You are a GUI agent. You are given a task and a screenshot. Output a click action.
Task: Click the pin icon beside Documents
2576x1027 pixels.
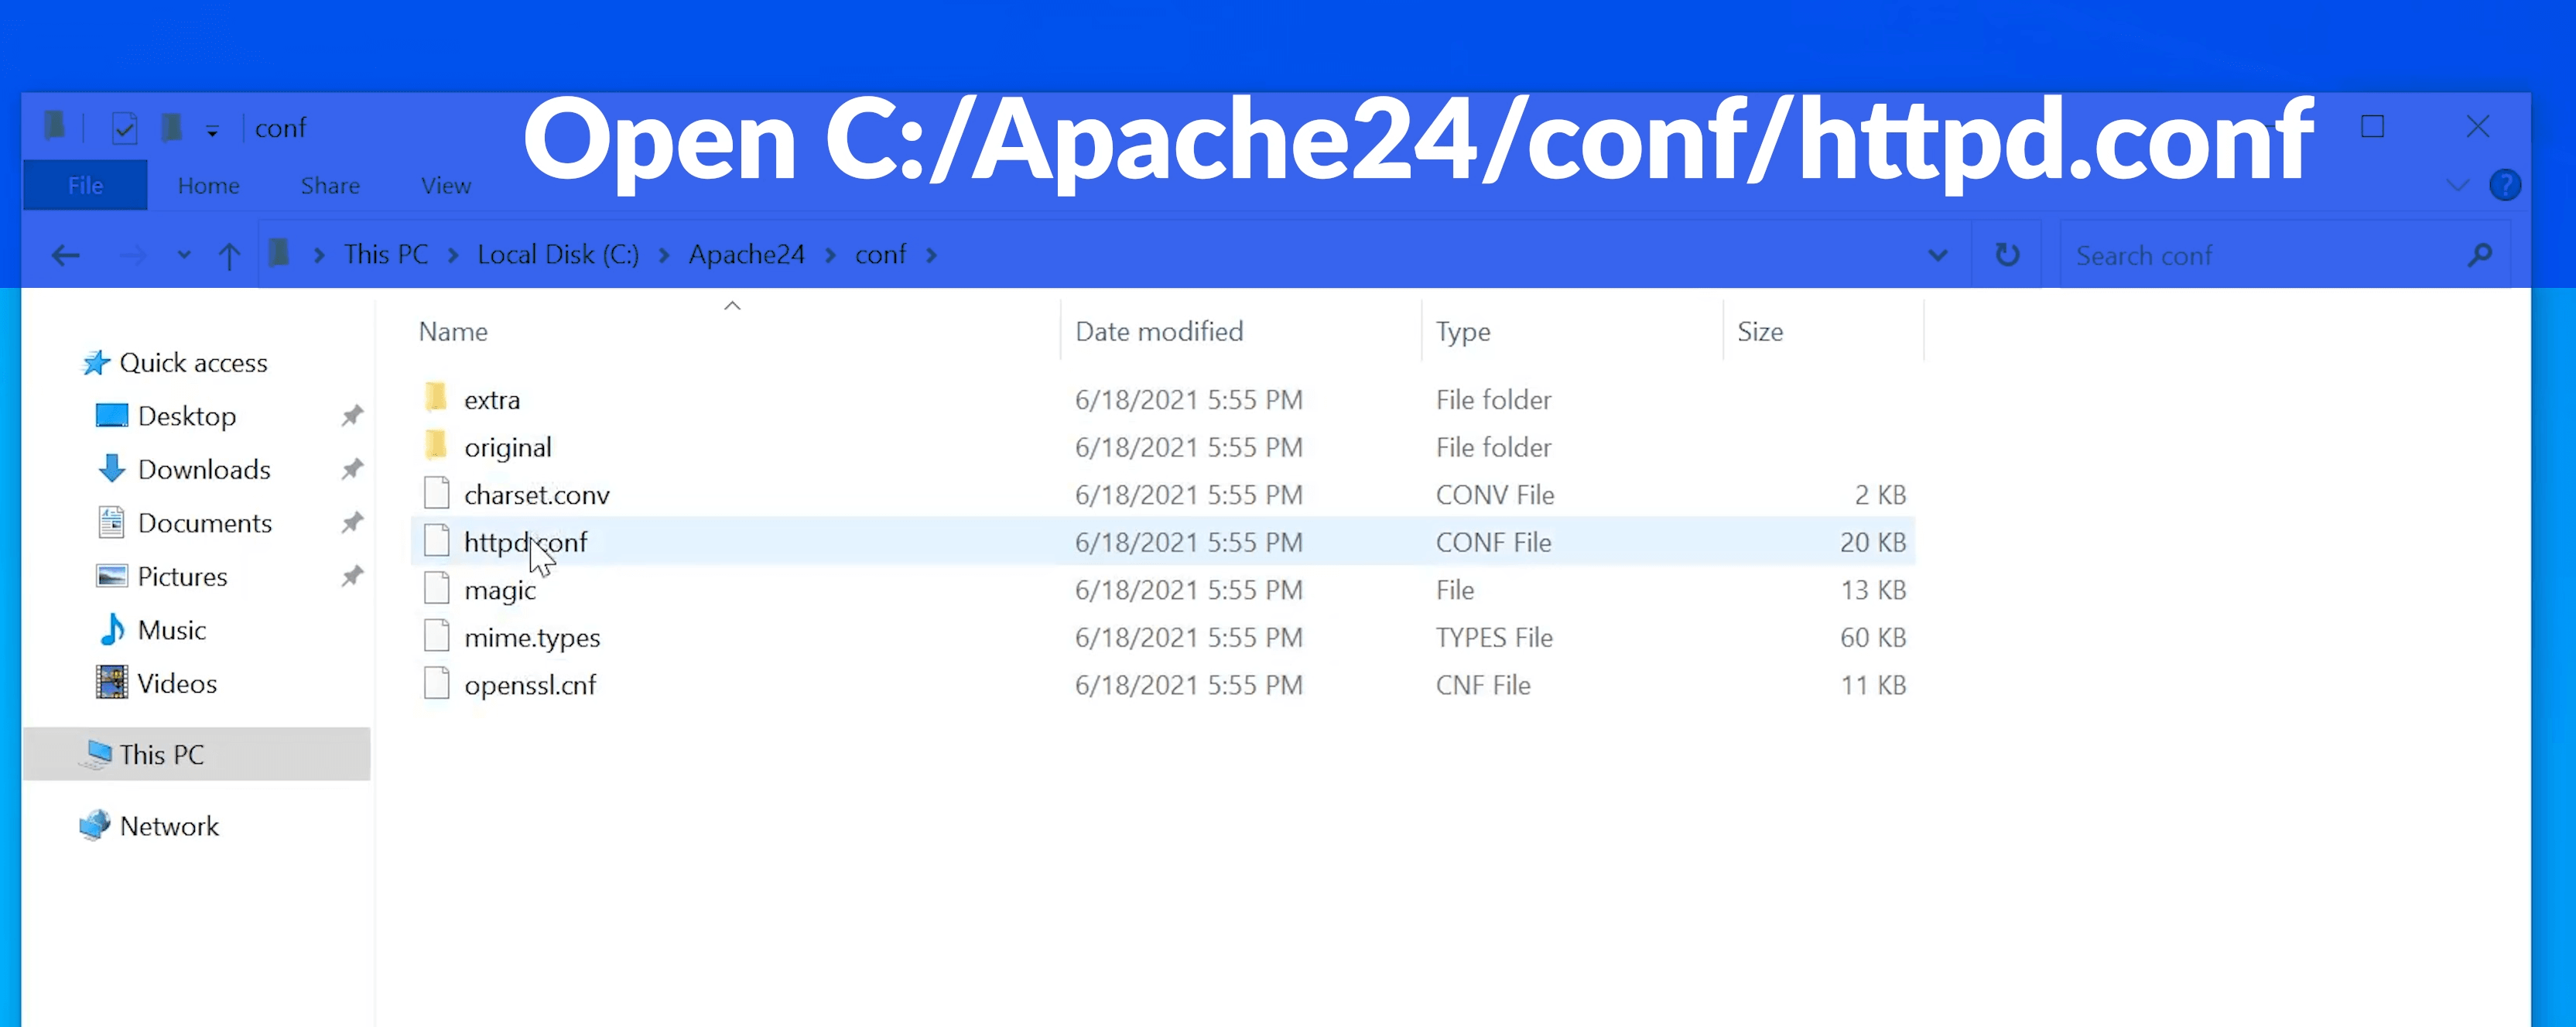[x=352, y=522]
